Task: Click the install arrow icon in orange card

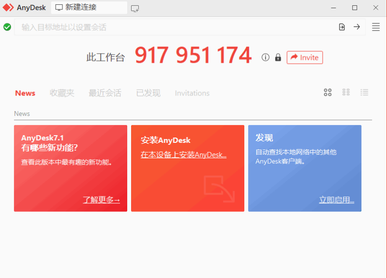Action: point(220,189)
